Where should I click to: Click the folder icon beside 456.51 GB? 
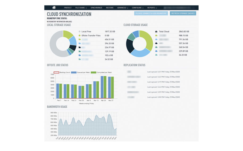(79, 39)
